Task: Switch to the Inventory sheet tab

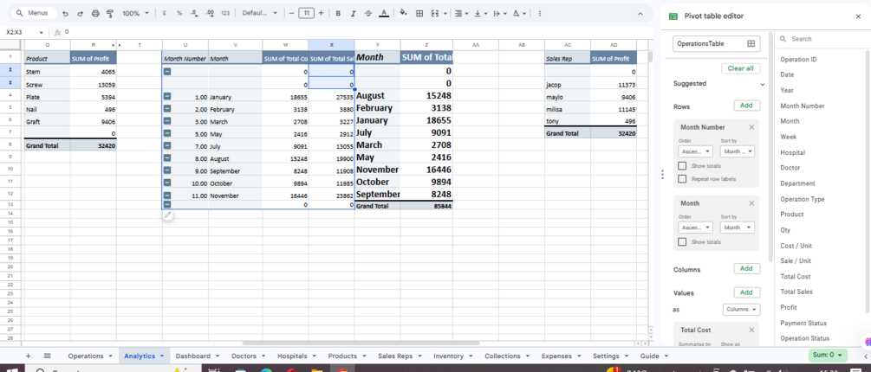Action: pos(452,356)
